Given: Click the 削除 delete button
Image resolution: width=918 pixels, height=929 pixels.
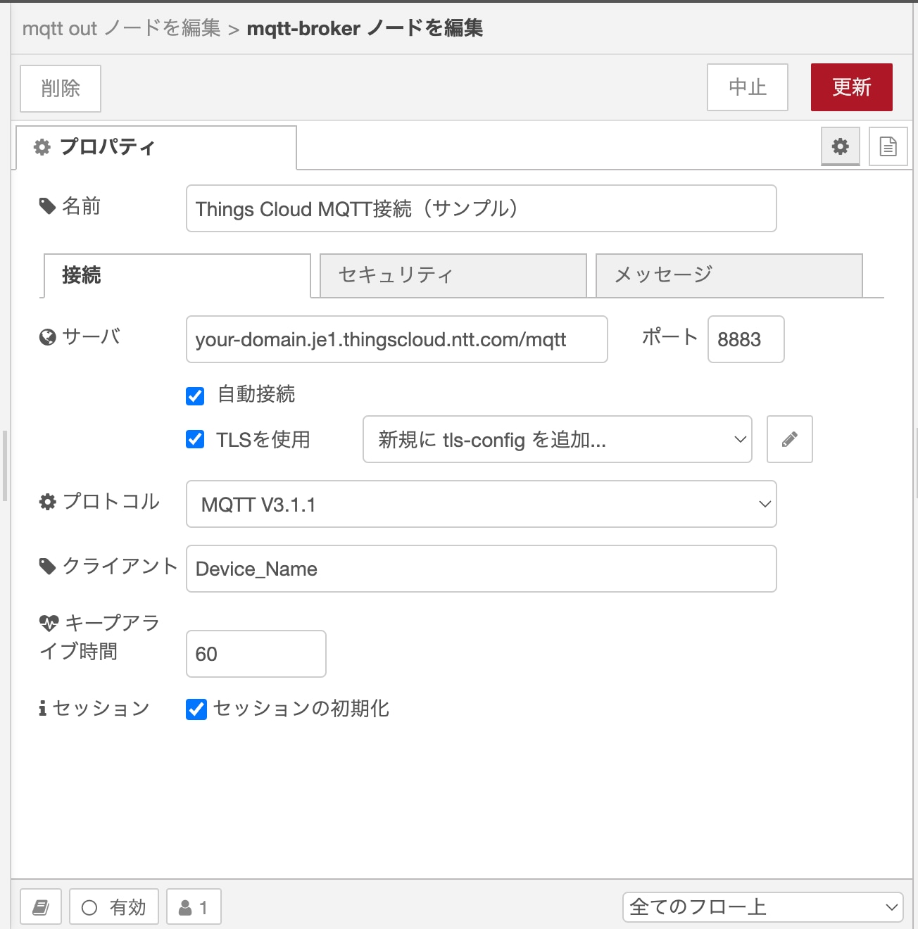Looking at the screenshot, I should click(61, 89).
